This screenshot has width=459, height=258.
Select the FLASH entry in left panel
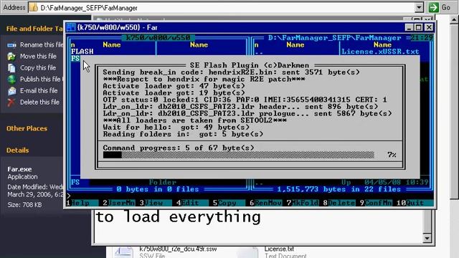click(82, 52)
